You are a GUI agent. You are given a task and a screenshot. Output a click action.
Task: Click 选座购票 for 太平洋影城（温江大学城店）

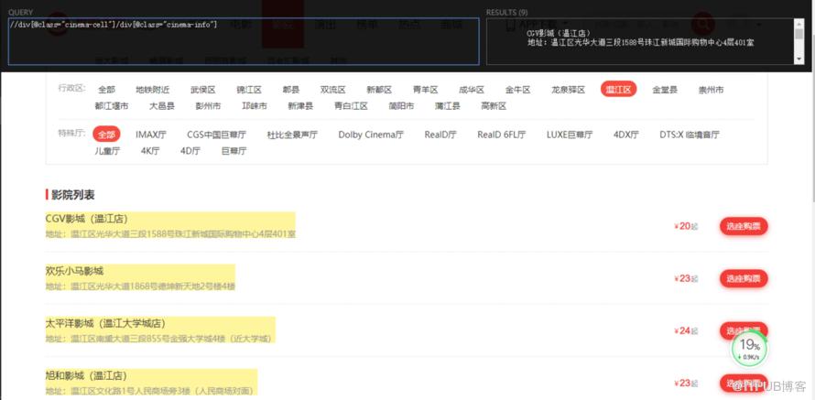[x=744, y=330]
